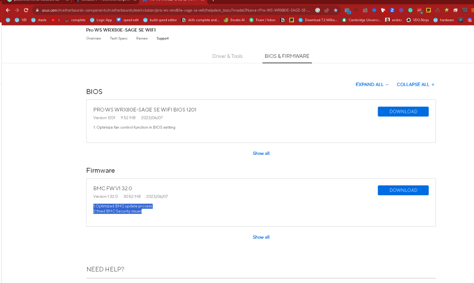This screenshot has height=283, width=474.
Task: Open the hardware bookmark
Action: (443, 20)
